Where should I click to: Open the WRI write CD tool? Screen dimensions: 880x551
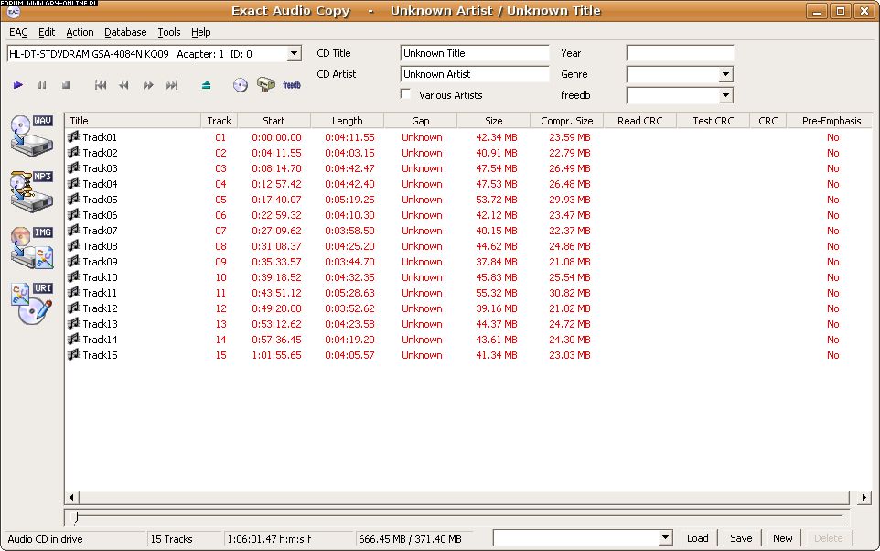coord(32,303)
